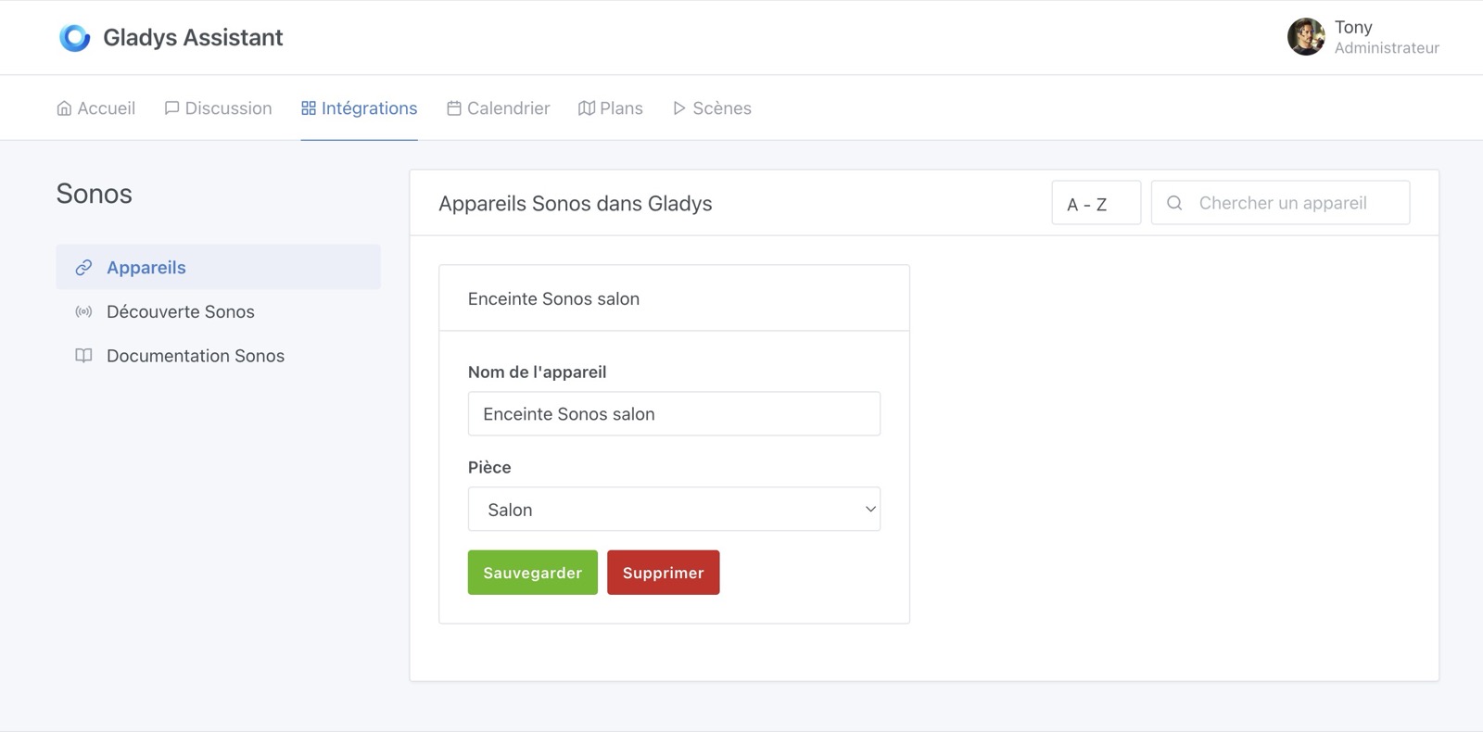This screenshot has height=732, width=1483.
Task: Click Tony's profile avatar picture
Action: [1306, 37]
